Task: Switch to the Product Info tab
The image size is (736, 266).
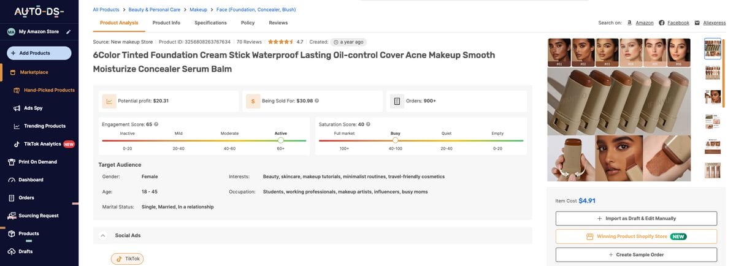Action: click(166, 23)
